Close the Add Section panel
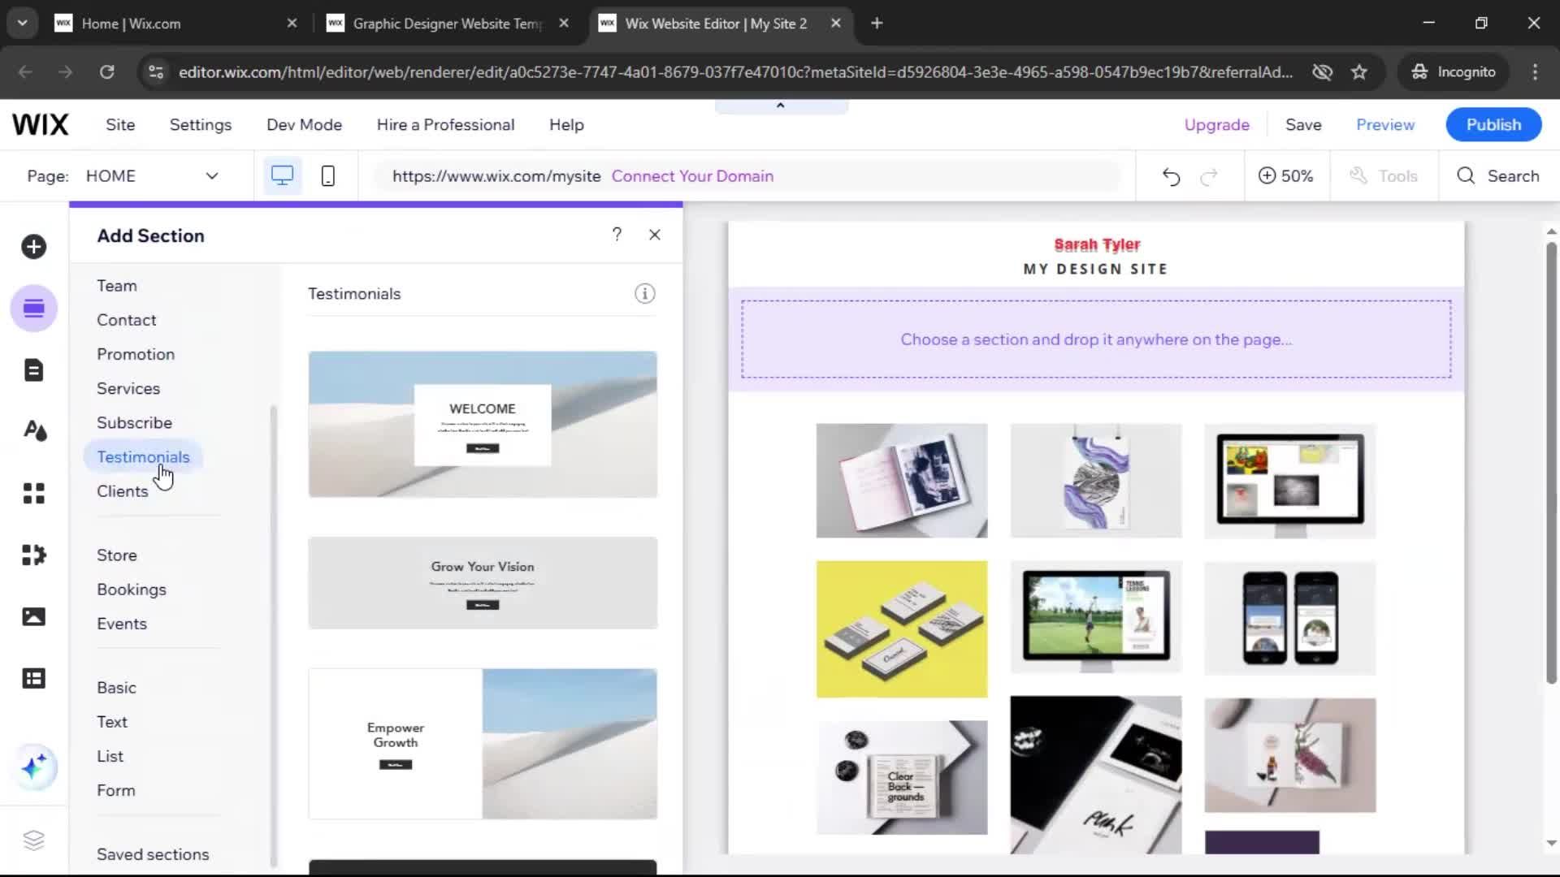 (655, 235)
